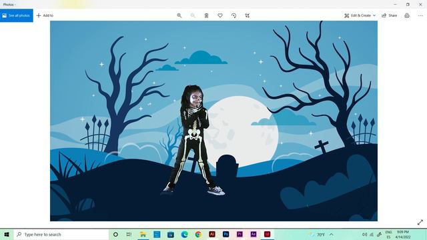Viewport: 427px width, 240px height.
Task: Show hidden system tray icons
Action: coord(332,234)
